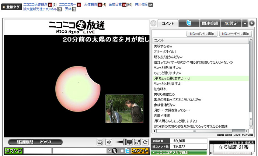Switch to the コメント tab
The height and width of the screenshot is (156, 258).
coord(168,24)
